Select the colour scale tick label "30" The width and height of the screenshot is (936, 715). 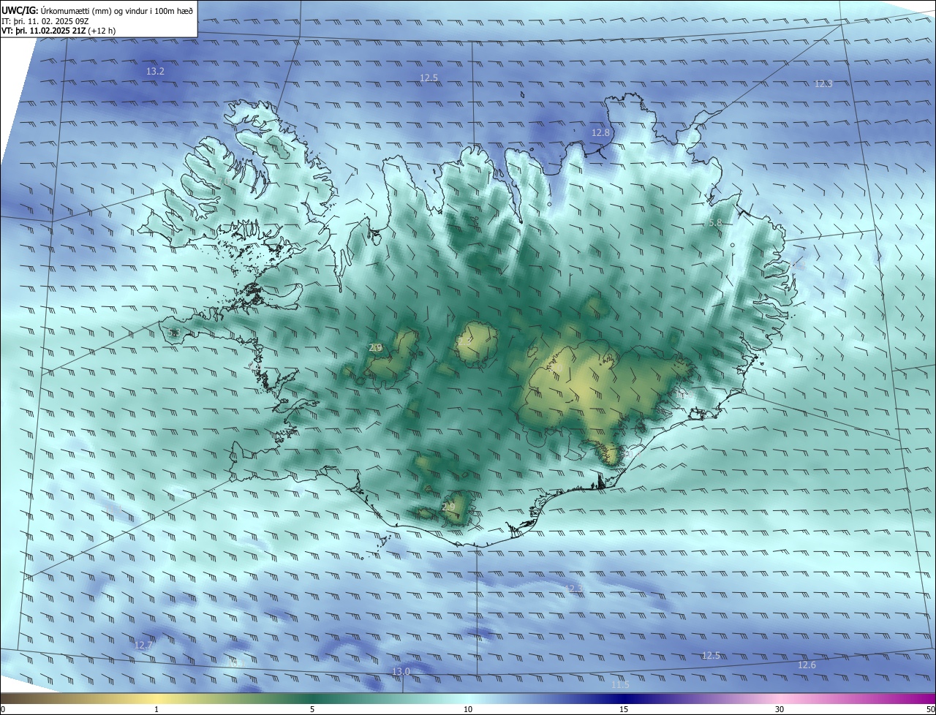coord(780,709)
